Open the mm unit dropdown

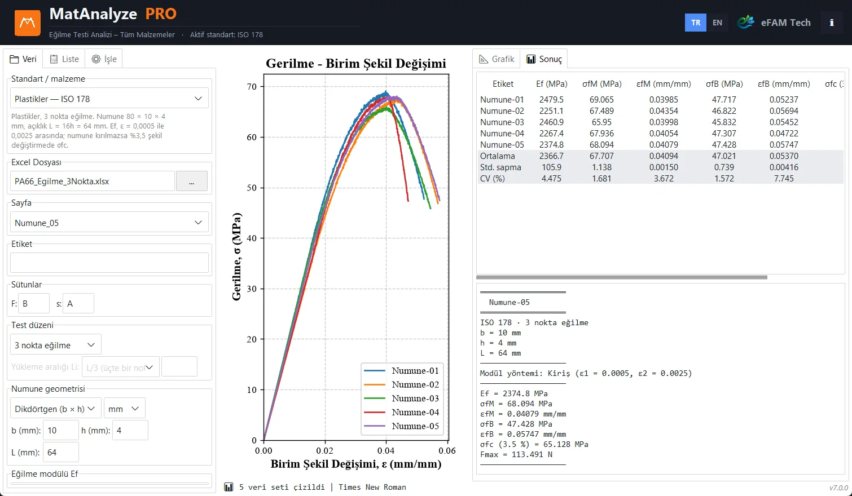coord(125,409)
